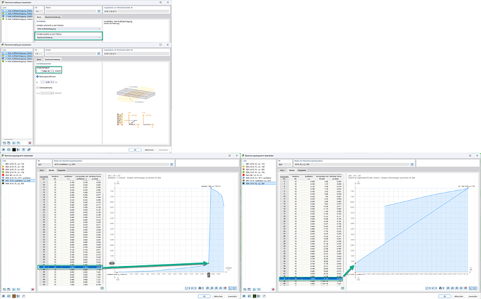This screenshot has height=299, width=481.
Task: Open Diagramm tab in right Berechnungsdiagramm dialog
Action: coord(302,170)
